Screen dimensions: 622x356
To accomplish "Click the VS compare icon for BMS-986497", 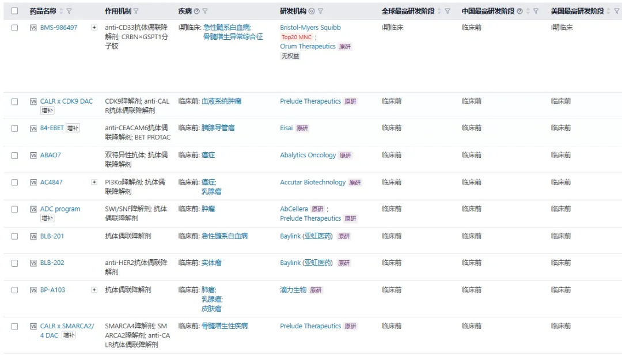I will tap(33, 28).
